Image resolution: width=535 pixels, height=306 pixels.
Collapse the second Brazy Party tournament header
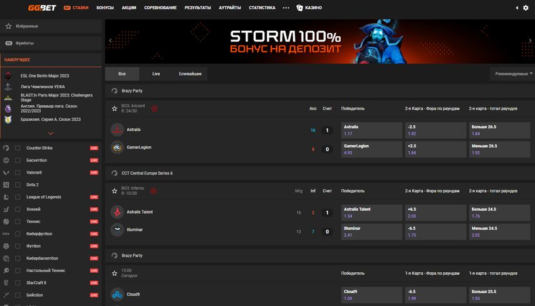pyautogui.click(x=319, y=255)
